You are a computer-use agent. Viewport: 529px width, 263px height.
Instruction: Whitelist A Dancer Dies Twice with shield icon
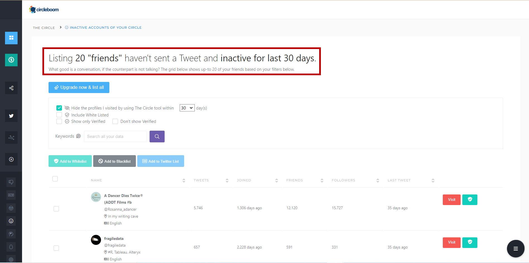click(470, 199)
